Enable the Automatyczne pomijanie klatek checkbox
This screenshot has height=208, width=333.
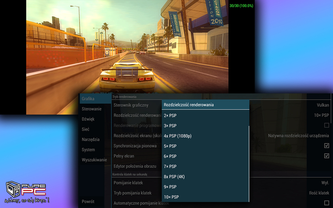coord(327,203)
